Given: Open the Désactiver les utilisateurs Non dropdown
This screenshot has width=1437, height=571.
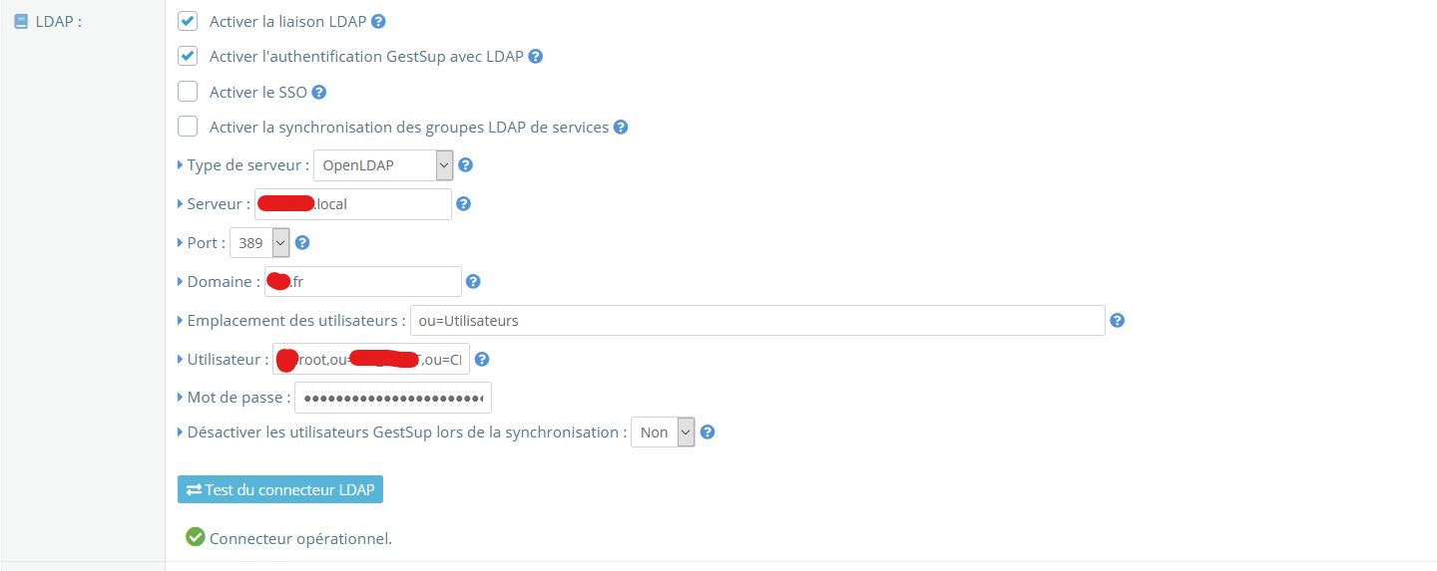Looking at the screenshot, I should coord(663,432).
